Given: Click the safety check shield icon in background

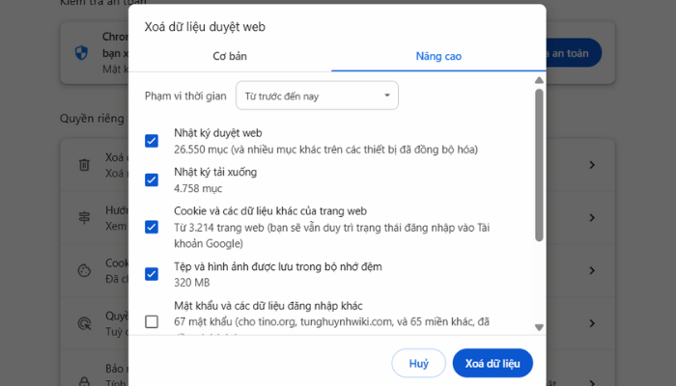Looking at the screenshot, I should (81, 53).
